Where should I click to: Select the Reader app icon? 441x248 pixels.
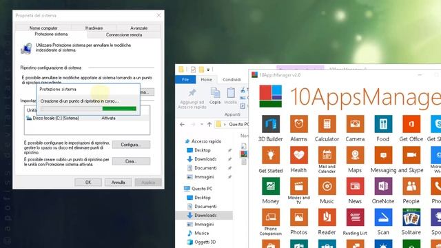pos(327,218)
